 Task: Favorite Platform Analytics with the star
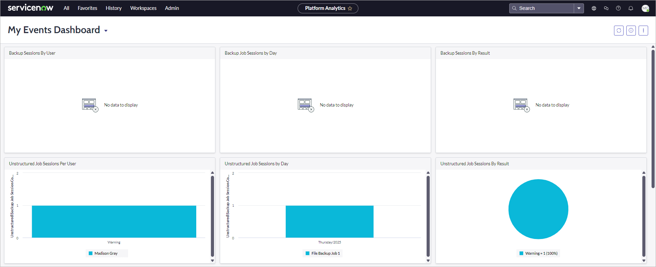pos(350,9)
